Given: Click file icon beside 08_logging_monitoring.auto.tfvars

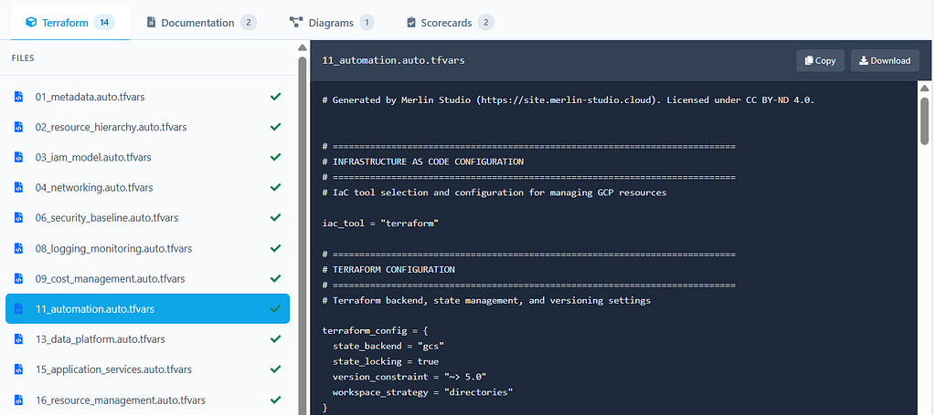Looking at the screenshot, I should click(18, 248).
